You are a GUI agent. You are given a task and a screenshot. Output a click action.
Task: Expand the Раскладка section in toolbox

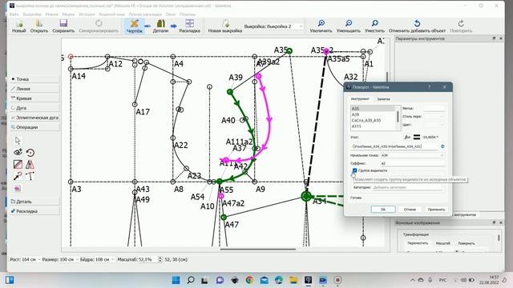tap(34, 211)
